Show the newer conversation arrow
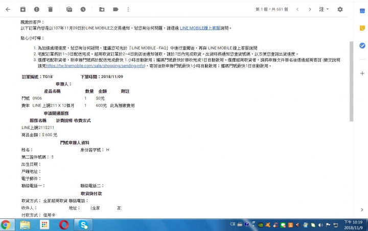368x231 pixels. [297, 9]
